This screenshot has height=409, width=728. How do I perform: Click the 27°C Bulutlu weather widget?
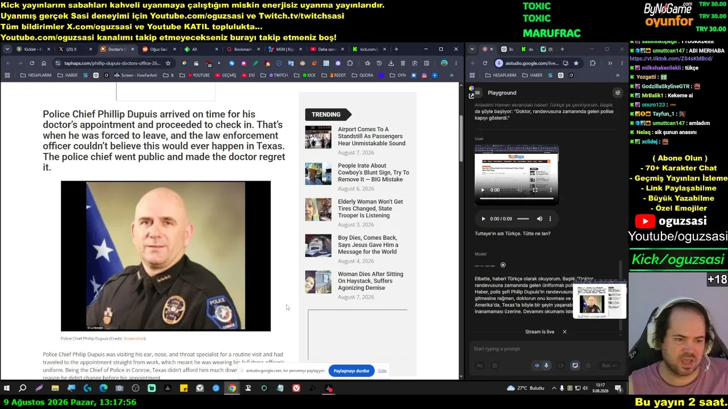526,389
